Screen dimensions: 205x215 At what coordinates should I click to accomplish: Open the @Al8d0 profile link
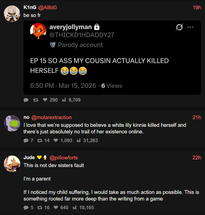point(48,8)
